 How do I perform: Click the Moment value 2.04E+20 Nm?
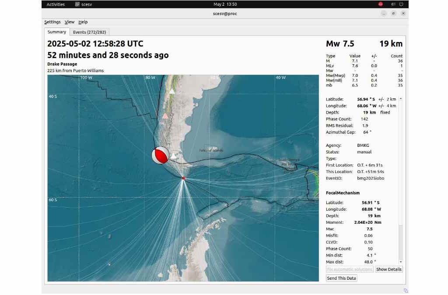click(x=367, y=222)
